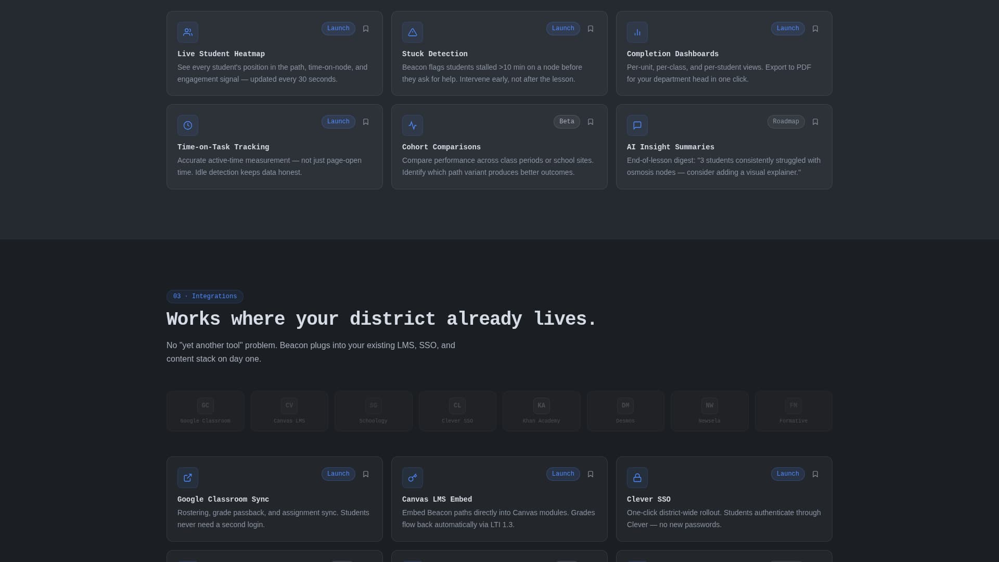Screen dimensions: 999x562
Task: Click the Launch badge on Stuck Detection
Action: 563,29
